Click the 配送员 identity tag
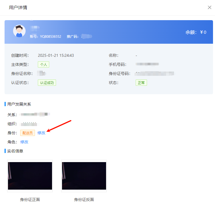The height and width of the screenshot is (220, 215). click(28, 133)
